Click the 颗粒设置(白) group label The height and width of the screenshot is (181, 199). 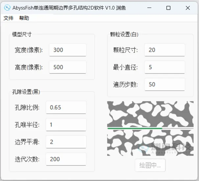tap(124, 34)
